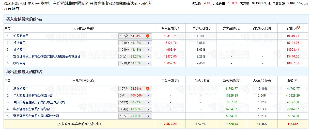Image resolution: width=311 pixels, height=131 pixels.
Task: Click the orange question icon in buy-side 沪股通专用 row
Action: (147, 36)
